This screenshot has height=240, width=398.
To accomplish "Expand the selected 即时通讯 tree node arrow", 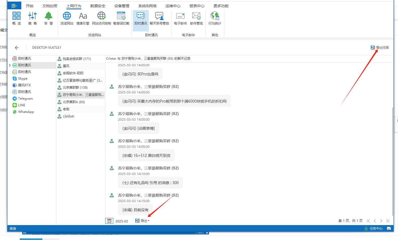I will click(10, 65).
